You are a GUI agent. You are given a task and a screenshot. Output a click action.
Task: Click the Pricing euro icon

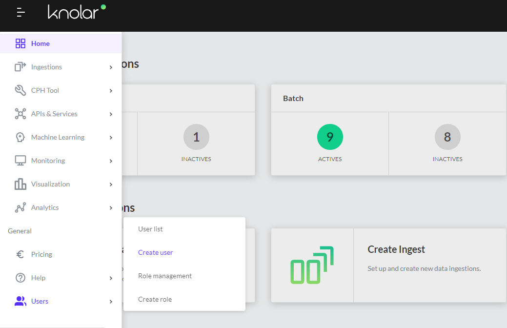point(20,254)
